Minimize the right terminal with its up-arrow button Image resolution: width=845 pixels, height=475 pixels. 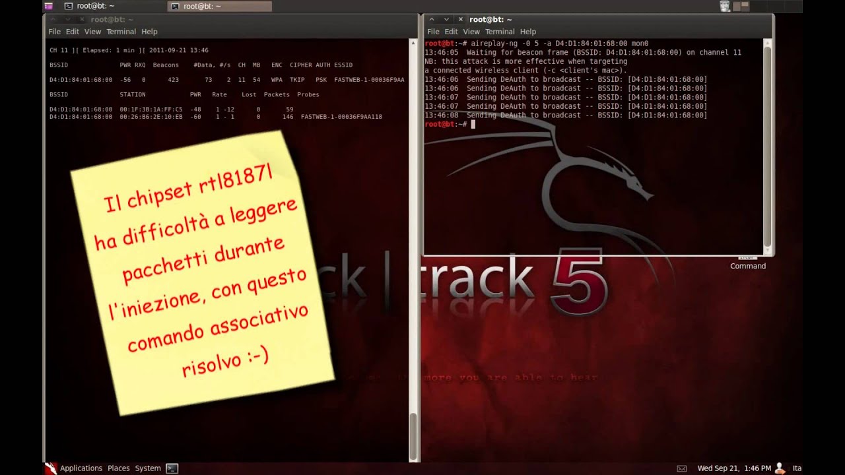click(x=432, y=20)
